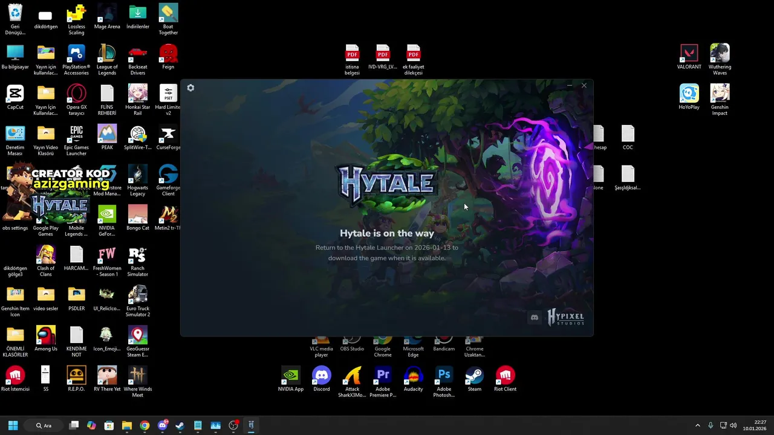Minimize the Hytale launcher window
774x435 pixels.
point(570,85)
